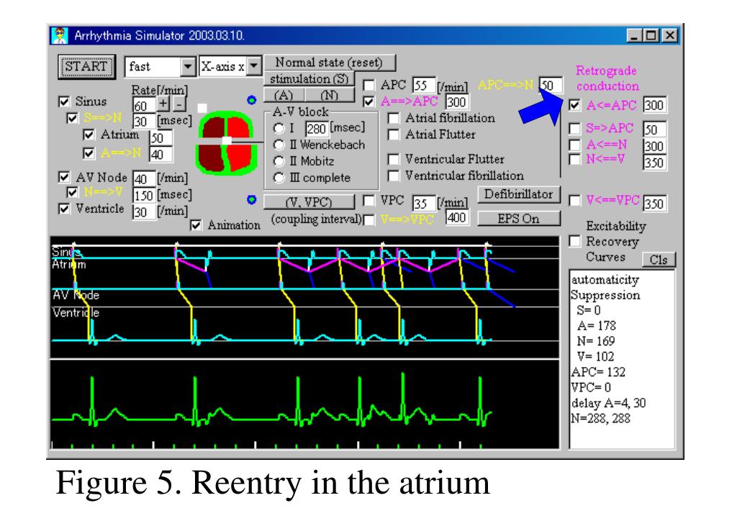Enable Atrial fibrillation checkbox
This screenshot has width=737, height=521.
(x=394, y=118)
